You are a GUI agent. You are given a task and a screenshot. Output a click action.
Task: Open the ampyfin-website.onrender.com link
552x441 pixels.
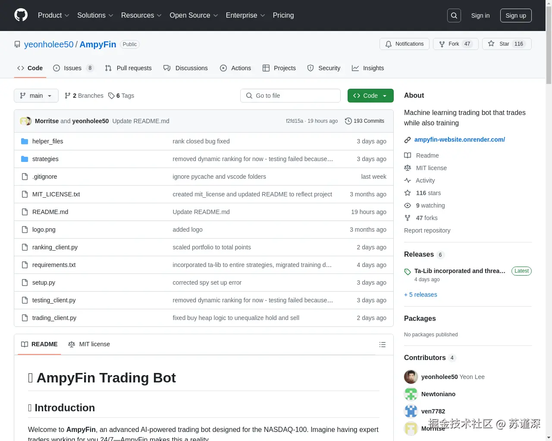[460, 140]
